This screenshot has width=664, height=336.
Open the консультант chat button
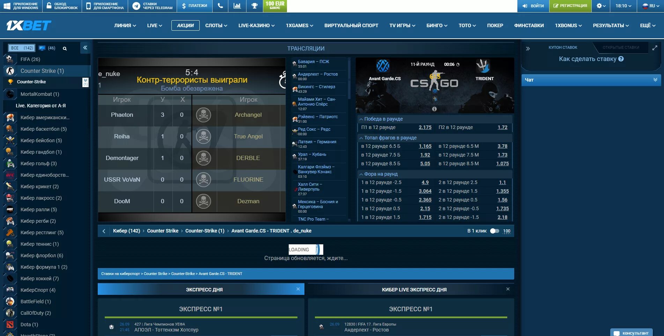[x=632, y=333]
